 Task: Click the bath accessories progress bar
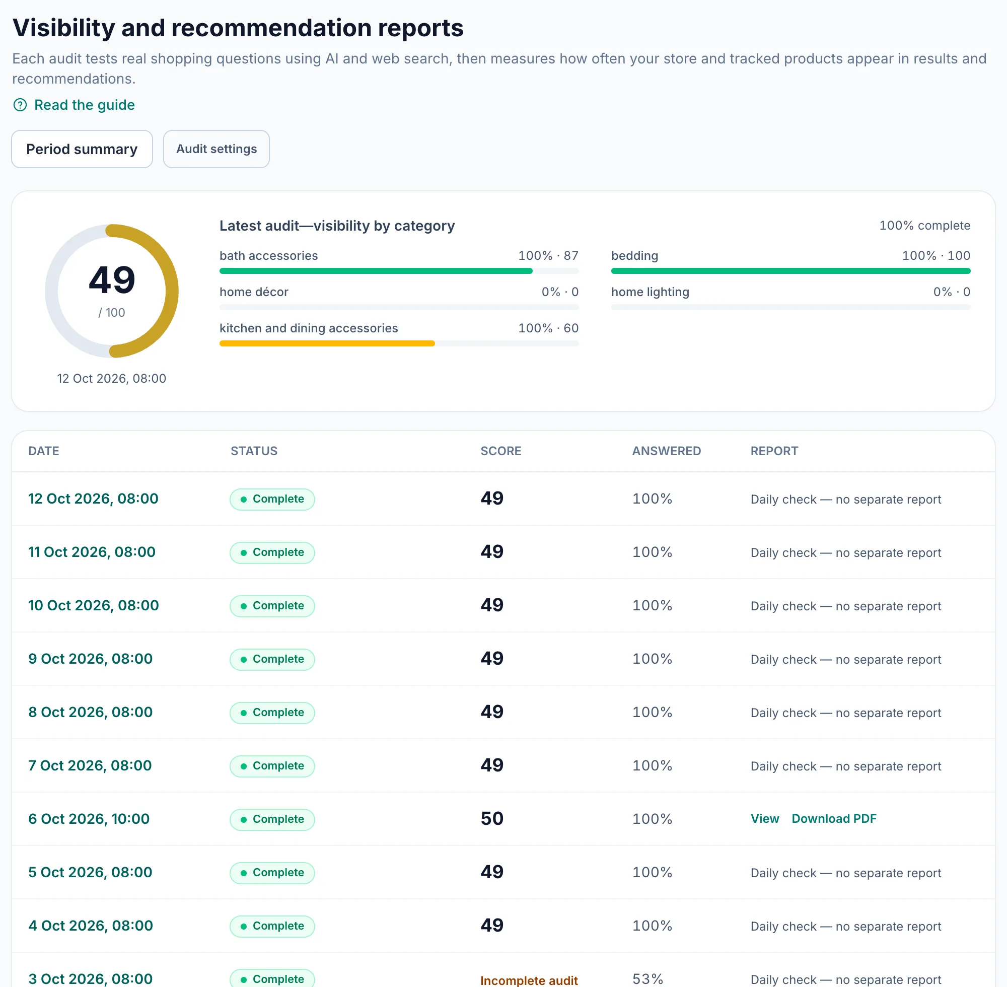click(x=399, y=271)
